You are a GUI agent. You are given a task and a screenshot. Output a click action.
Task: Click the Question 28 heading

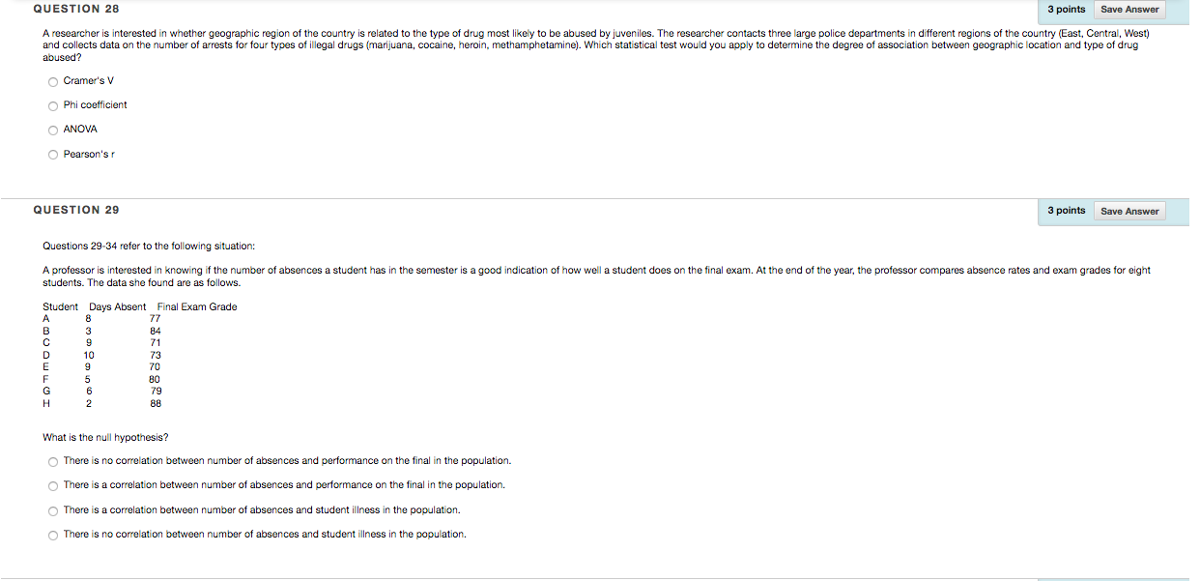pos(76,9)
